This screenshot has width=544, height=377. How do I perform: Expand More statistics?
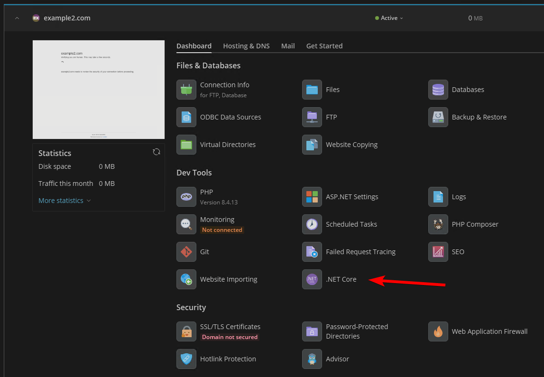tap(64, 201)
